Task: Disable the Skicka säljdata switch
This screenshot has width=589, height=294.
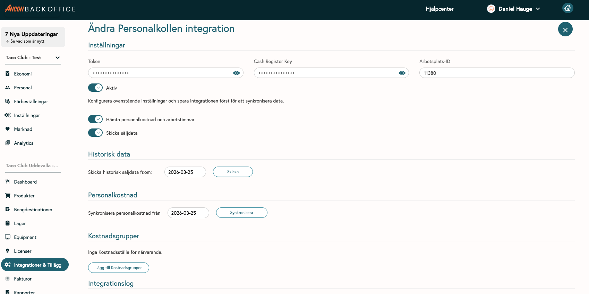Action: click(95, 133)
